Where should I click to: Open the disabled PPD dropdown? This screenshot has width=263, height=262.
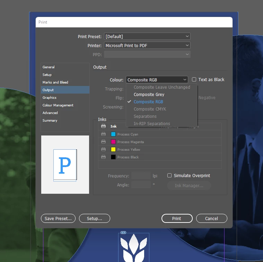147,54
